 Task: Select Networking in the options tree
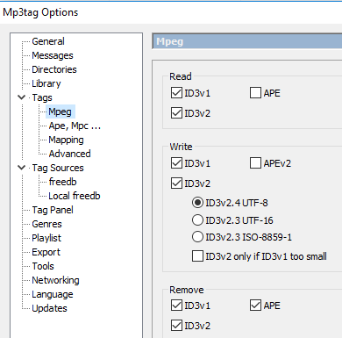click(x=55, y=280)
